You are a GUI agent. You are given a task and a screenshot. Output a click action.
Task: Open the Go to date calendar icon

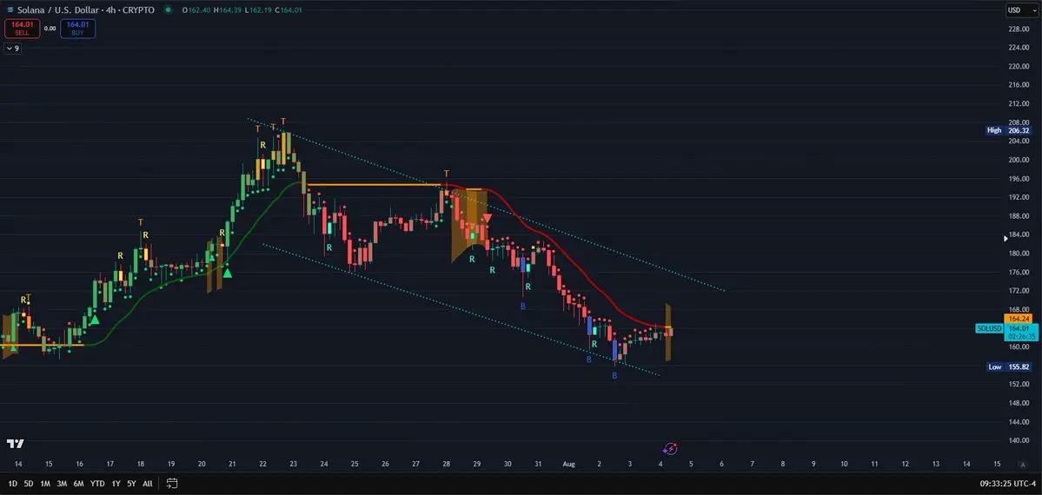pyautogui.click(x=172, y=483)
